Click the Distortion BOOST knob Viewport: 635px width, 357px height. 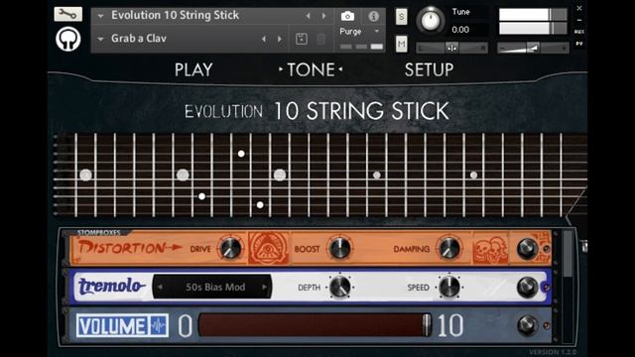(339, 249)
